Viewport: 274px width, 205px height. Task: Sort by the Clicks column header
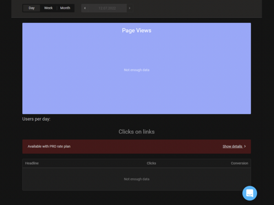[151, 163]
